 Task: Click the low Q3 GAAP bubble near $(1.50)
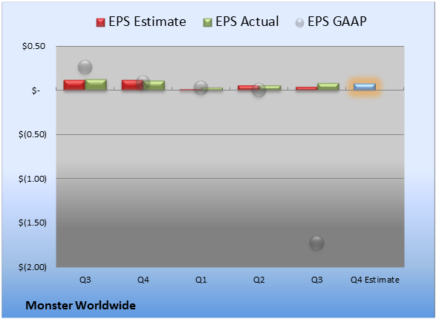click(x=316, y=243)
